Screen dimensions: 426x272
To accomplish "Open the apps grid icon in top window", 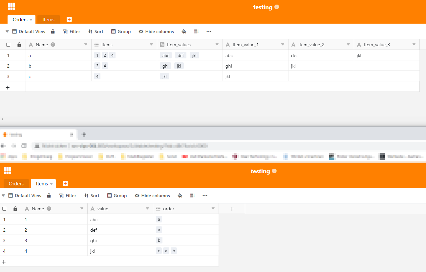I will (11, 6).
